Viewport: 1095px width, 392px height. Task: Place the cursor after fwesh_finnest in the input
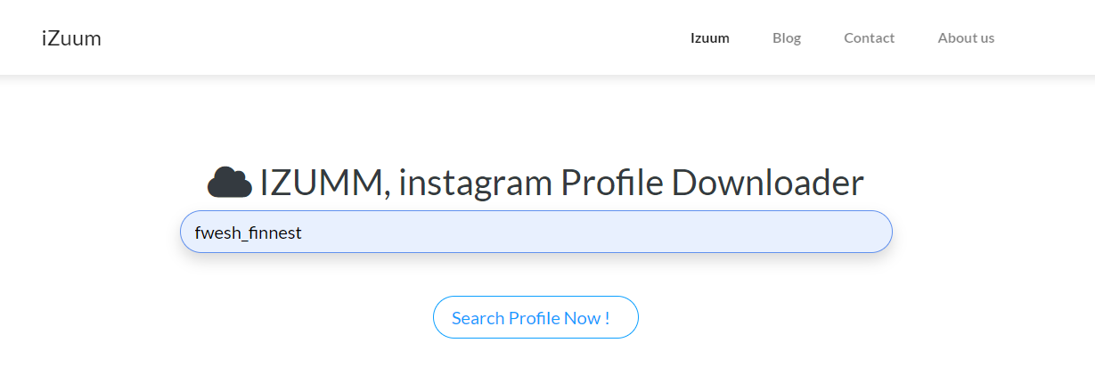point(304,233)
